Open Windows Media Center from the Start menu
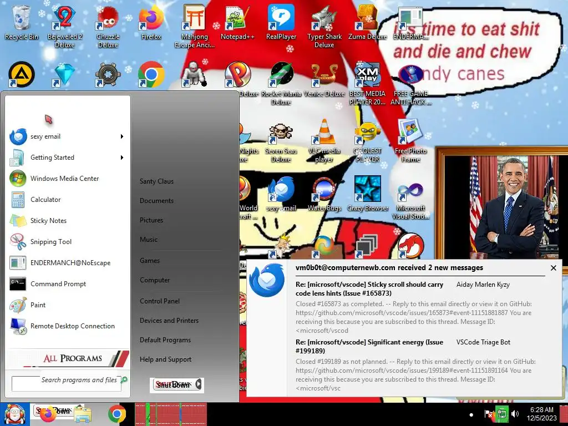568x426 pixels. pyautogui.click(x=67, y=179)
